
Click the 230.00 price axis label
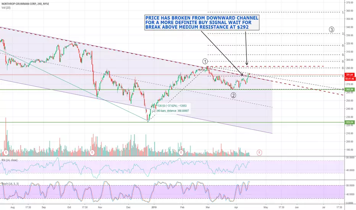pos(350,117)
